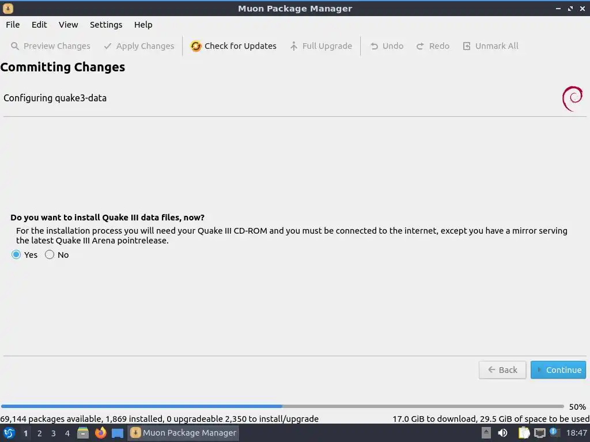This screenshot has height=442, width=590.
Task: Click the Muon icon in title bar
Action: pos(8,8)
